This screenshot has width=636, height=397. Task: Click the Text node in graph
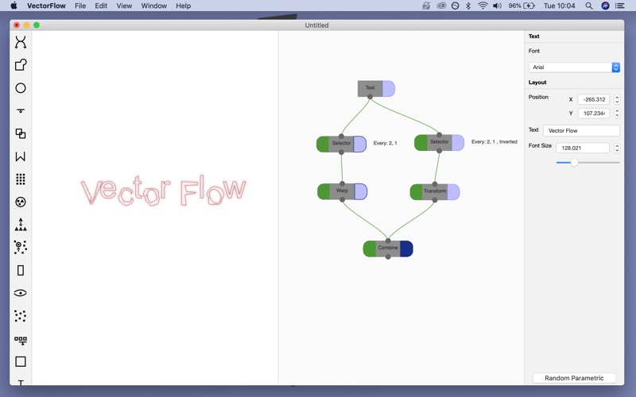pos(370,88)
